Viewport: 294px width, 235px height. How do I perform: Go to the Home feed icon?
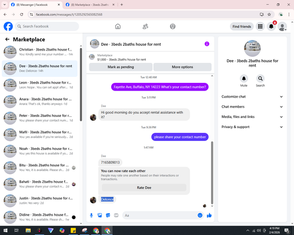click(118, 26)
